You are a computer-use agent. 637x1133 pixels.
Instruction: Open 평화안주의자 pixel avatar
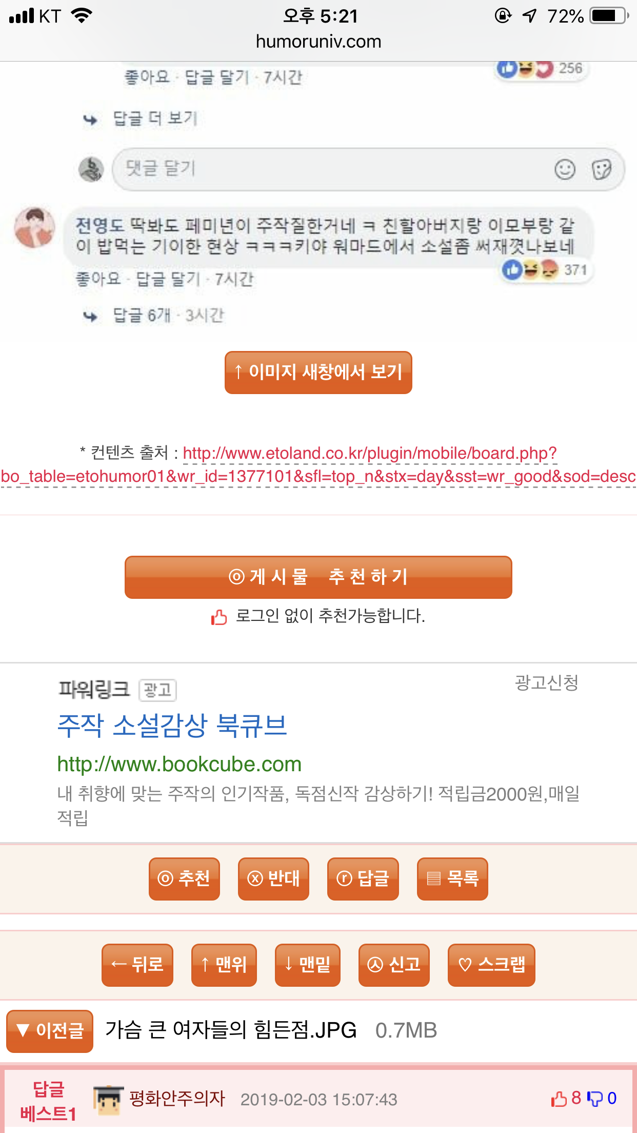108,1100
